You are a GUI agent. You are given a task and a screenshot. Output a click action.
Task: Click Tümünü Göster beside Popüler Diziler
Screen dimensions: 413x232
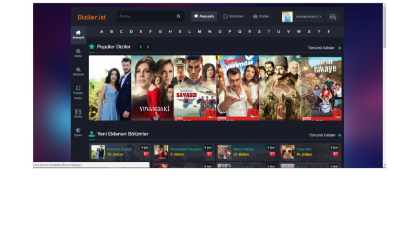coord(324,48)
